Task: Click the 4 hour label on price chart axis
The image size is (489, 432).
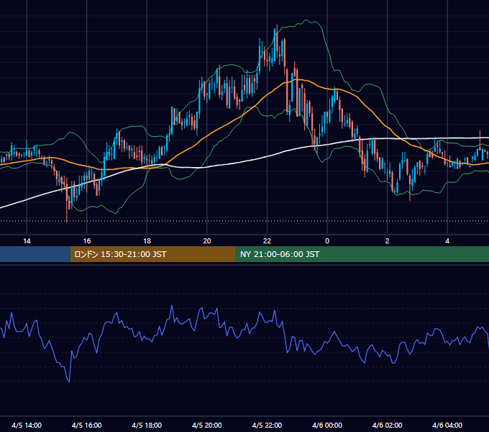Action: coord(447,241)
